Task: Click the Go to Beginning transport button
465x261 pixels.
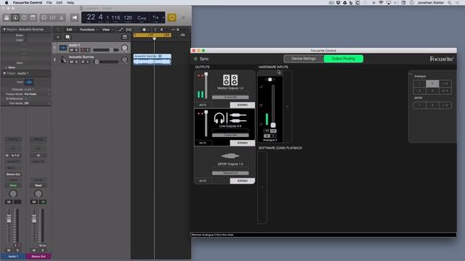Action: coord(74,17)
